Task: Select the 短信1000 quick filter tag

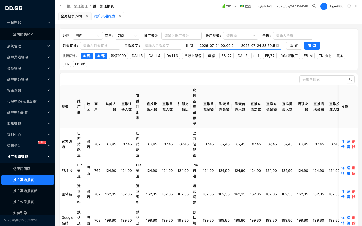Action: click(x=118, y=56)
